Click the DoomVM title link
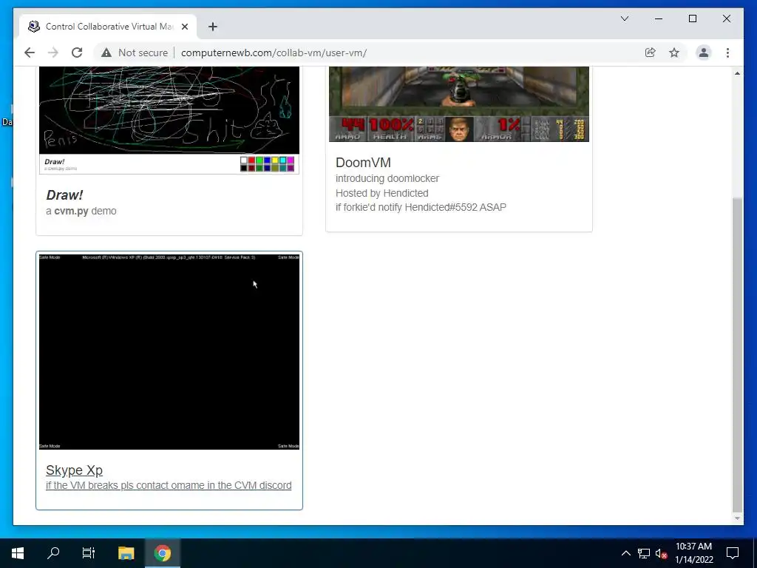 coord(363,163)
